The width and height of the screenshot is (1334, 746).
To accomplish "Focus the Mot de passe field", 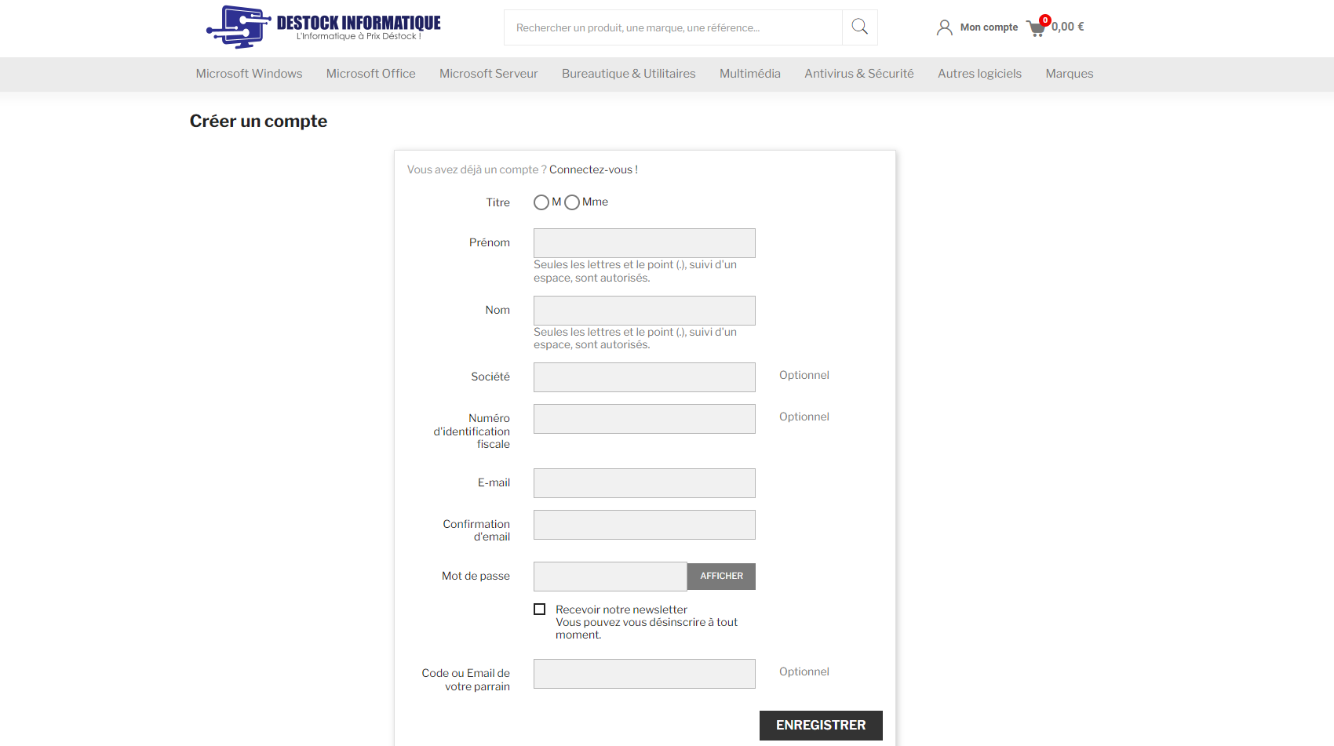I will (610, 577).
